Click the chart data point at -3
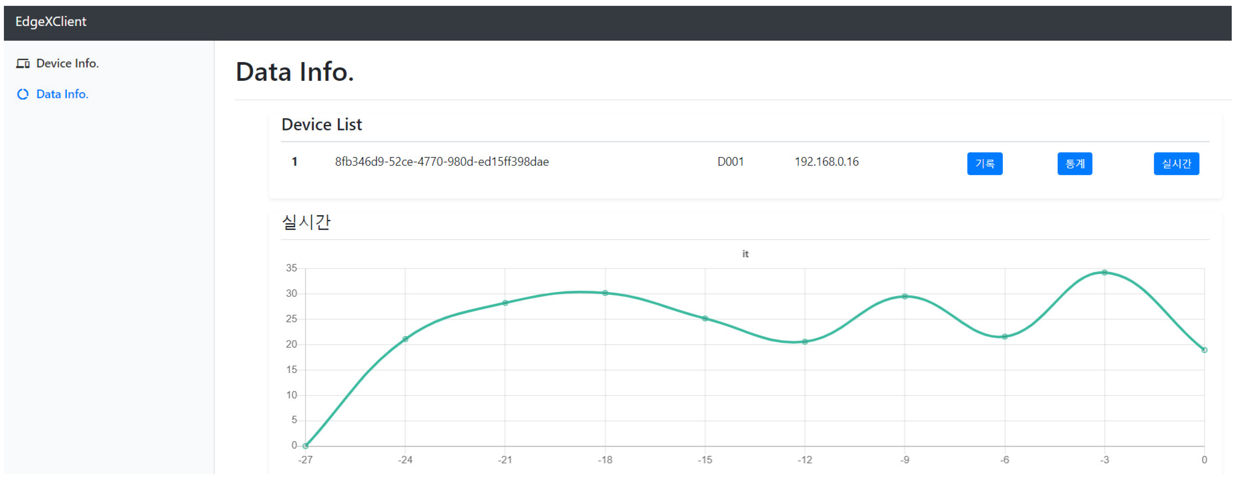 (1104, 273)
